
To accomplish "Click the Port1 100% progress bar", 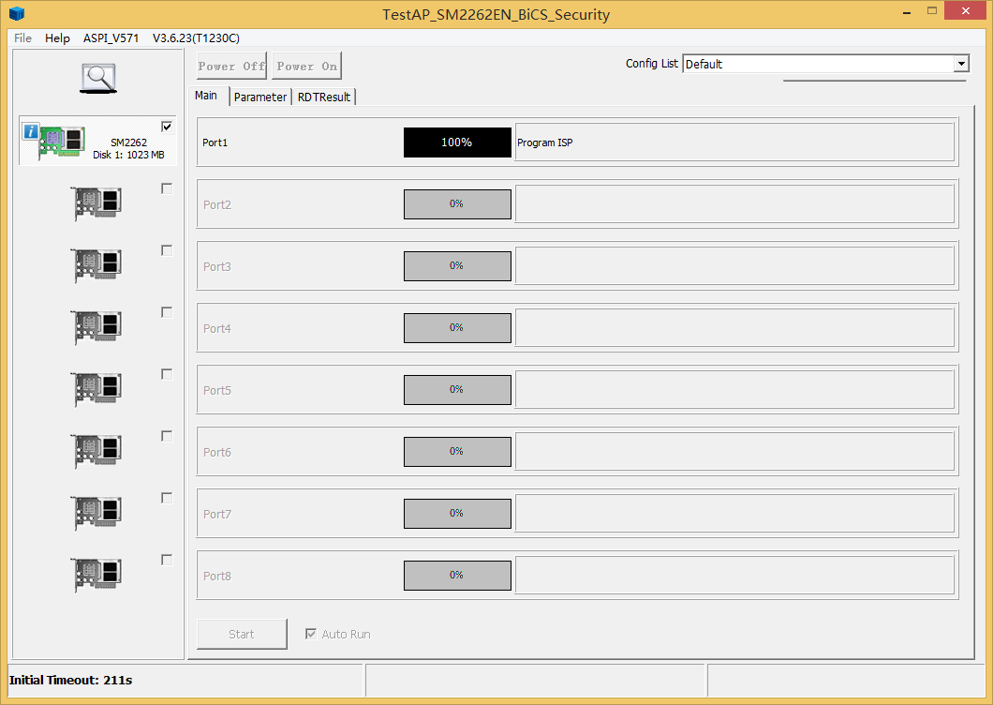I will (x=457, y=142).
